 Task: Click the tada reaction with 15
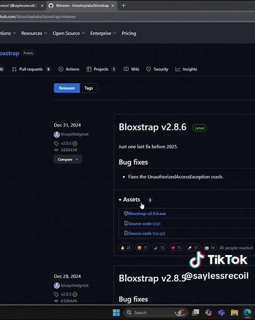(160, 247)
